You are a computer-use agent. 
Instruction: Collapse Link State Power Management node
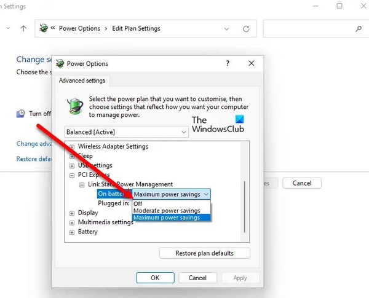pyautogui.click(x=82, y=185)
